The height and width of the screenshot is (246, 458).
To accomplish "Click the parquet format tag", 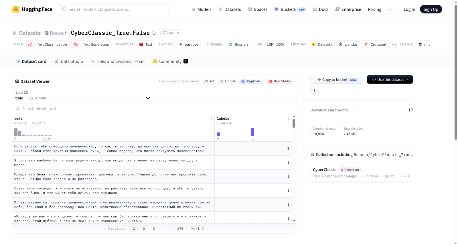I will [x=188, y=44].
